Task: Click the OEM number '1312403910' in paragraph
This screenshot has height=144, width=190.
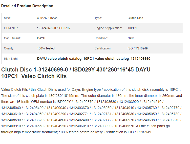Action: point(11,126)
